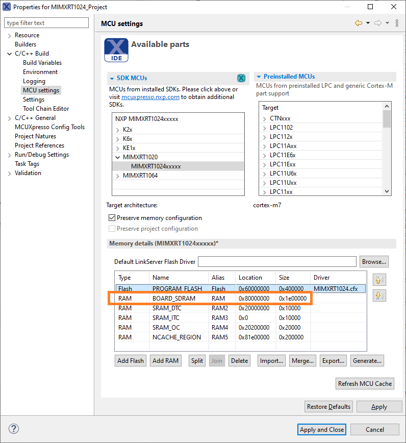Open the view menu three-dots icon
406x443 pixels.
click(x=397, y=23)
